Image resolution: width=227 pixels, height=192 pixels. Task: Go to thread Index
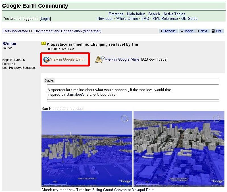(x=189, y=31)
